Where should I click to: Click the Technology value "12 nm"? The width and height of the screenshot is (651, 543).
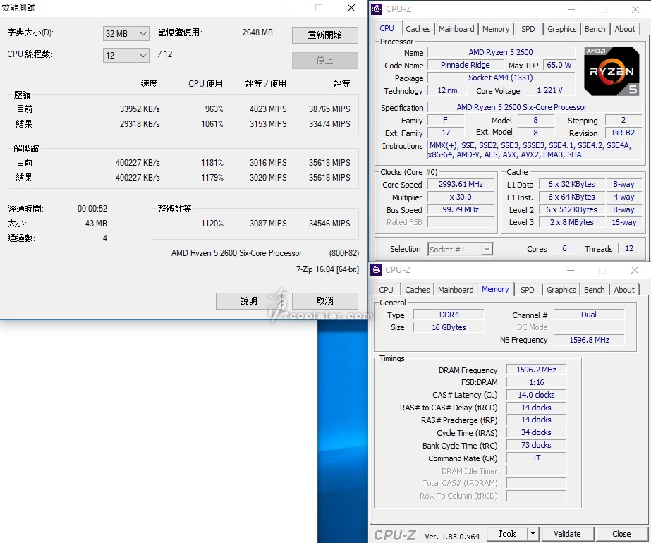[x=447, y=90]
